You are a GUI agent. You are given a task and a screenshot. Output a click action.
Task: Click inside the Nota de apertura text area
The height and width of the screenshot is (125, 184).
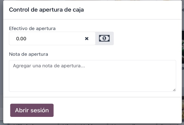(x=93, y=76)
